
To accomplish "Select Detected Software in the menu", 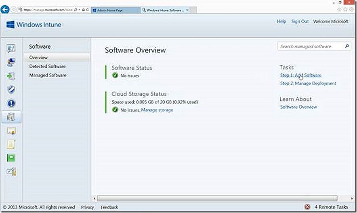I will (47, 66).
